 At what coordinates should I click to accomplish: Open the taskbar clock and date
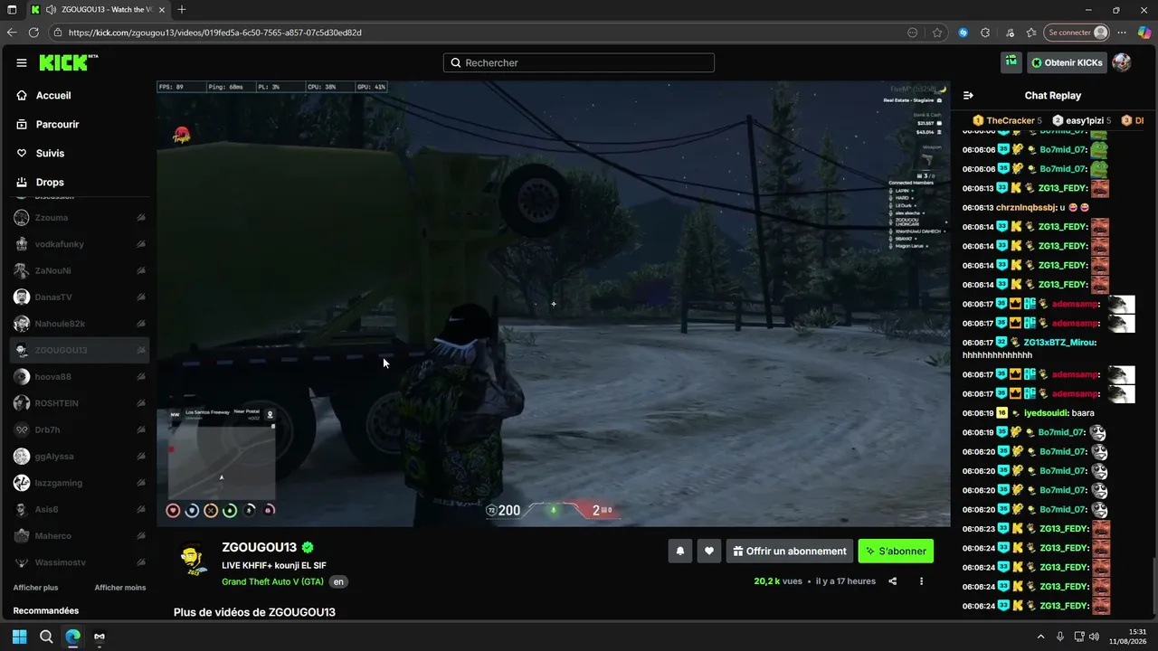coord(1128,637)
